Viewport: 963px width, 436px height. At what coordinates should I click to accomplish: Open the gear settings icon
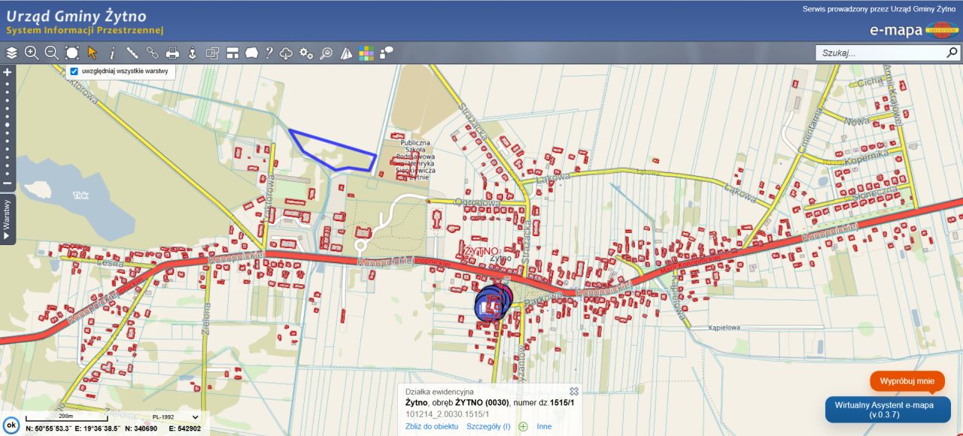pyautogui.click(x=306, y=53)
